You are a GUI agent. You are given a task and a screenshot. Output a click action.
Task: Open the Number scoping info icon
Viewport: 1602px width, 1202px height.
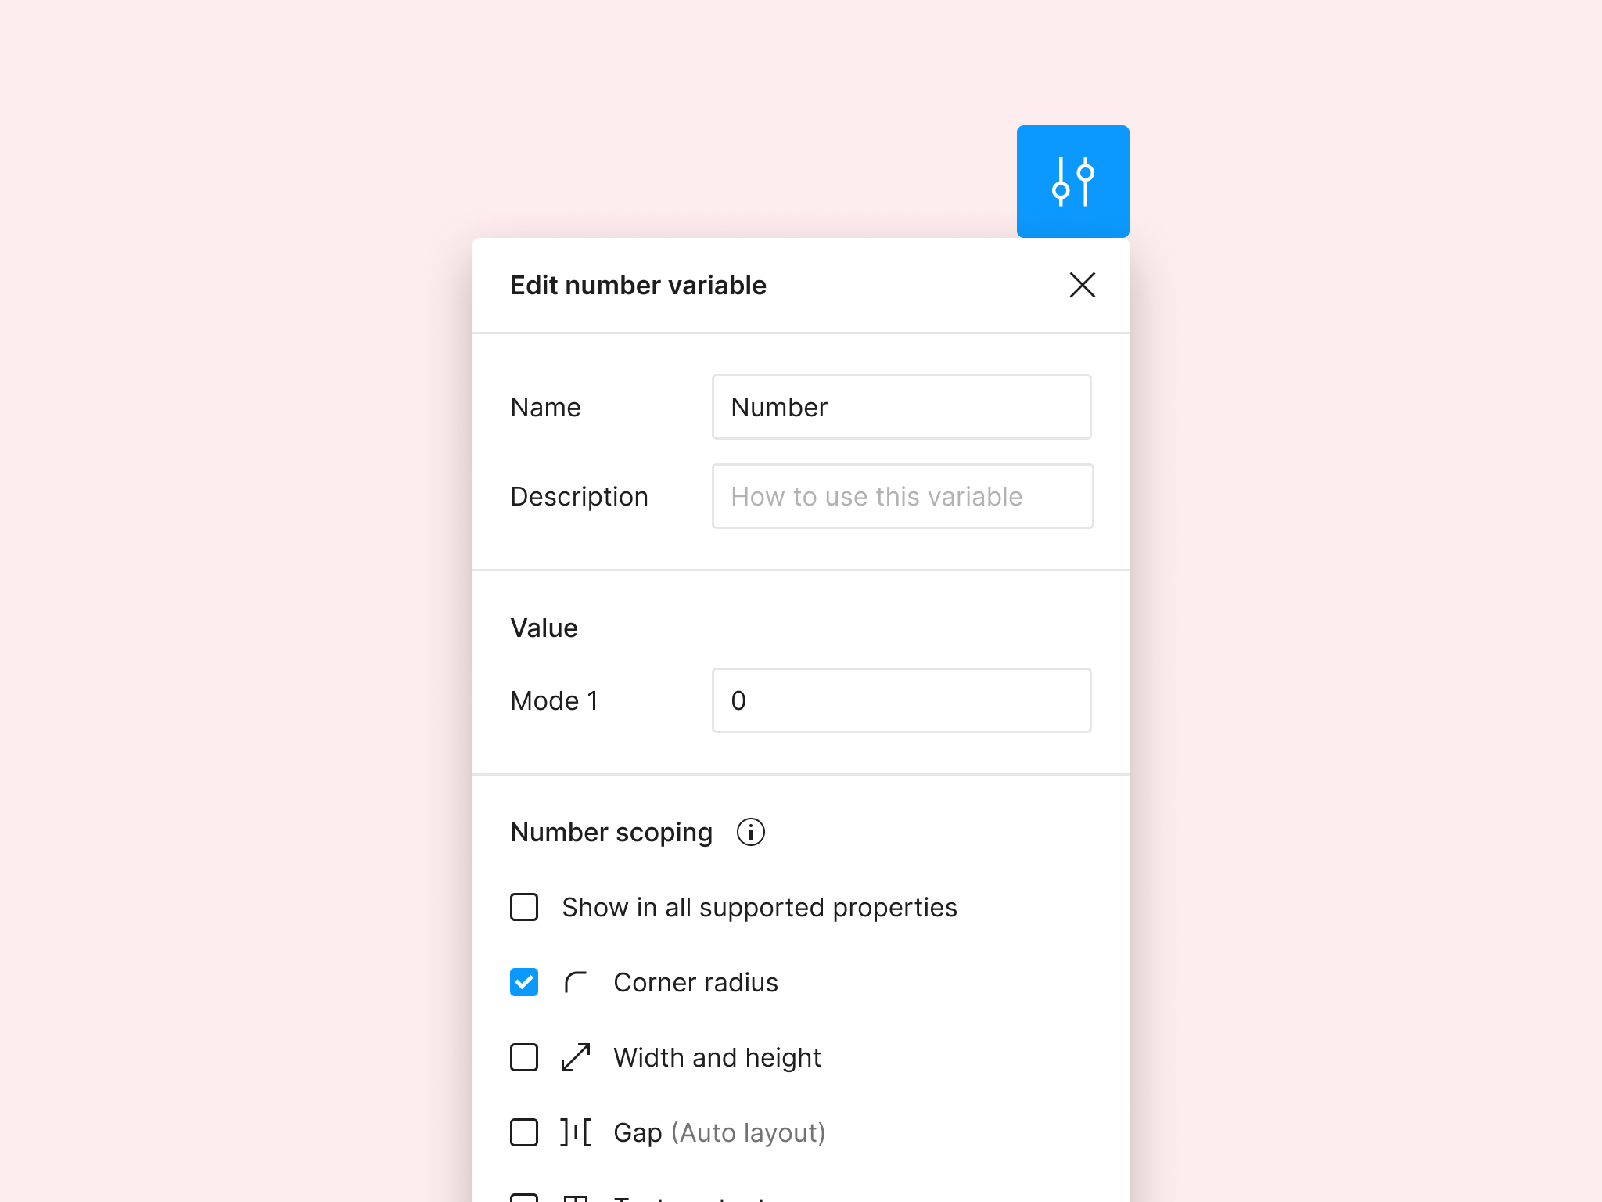coord(751,832)
